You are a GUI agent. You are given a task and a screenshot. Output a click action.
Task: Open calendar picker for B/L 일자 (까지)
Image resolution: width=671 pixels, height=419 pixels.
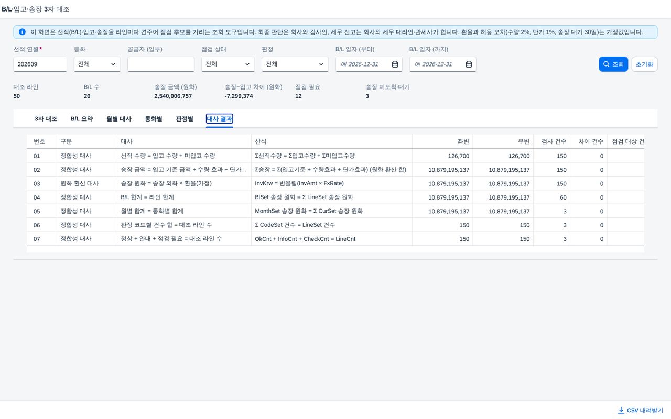tap(469, 64)
